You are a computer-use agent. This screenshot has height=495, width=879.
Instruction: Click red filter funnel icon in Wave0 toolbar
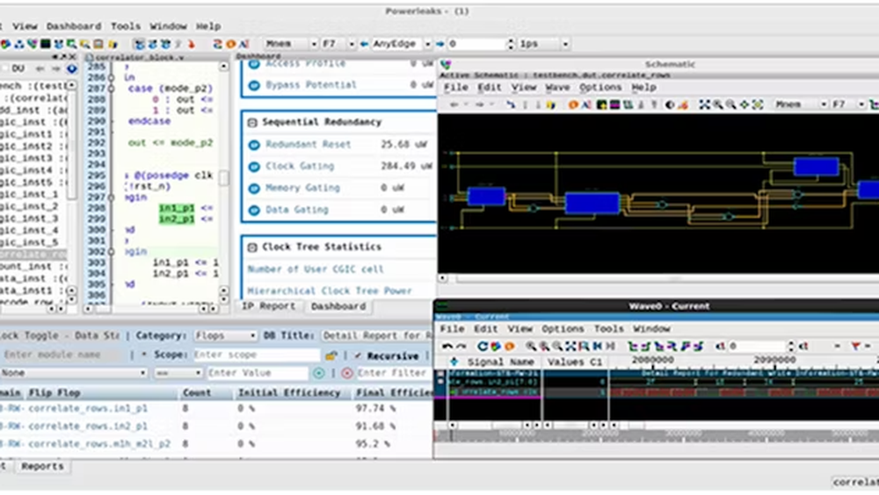[855, 347]
